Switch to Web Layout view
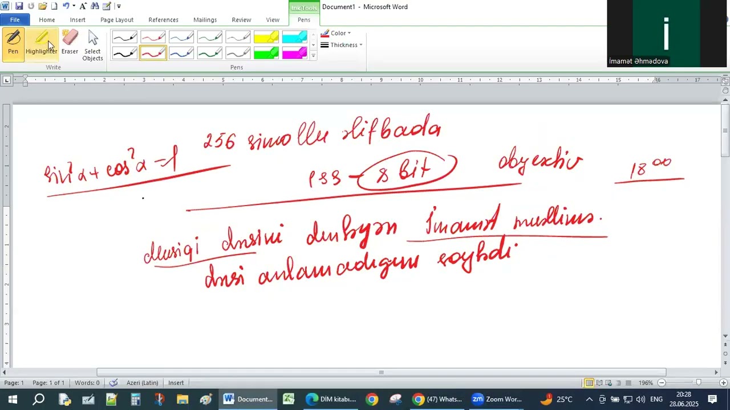Screen dimensions: 730x410 609,383
